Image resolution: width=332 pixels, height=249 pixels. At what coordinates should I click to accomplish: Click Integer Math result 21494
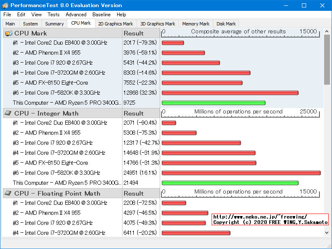tap(131, 183)
